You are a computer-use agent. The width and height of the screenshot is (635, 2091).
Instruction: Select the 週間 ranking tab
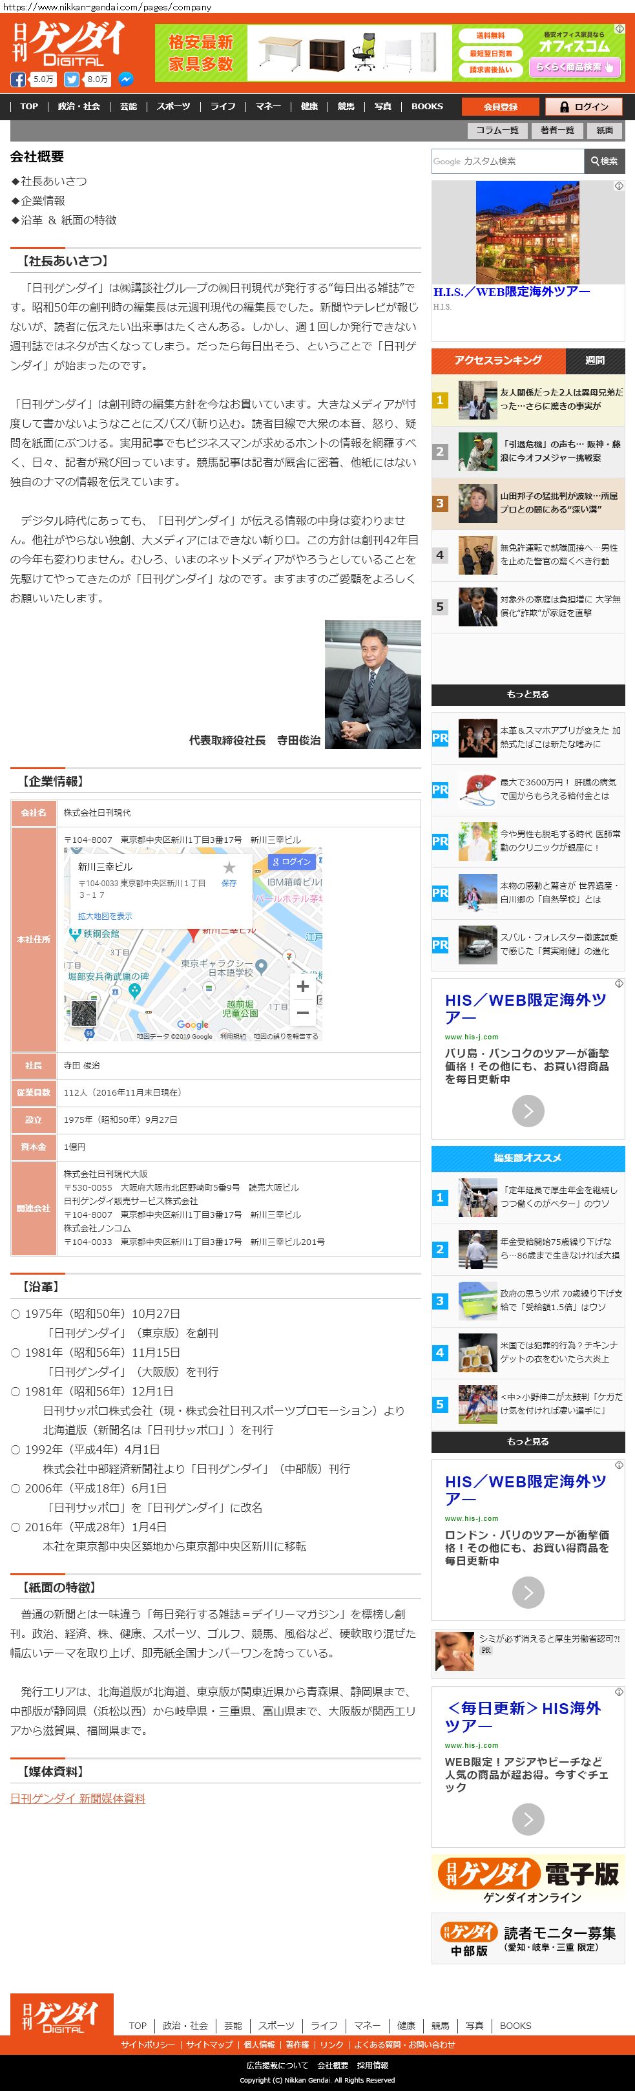pyautogui.click(x=594, y=361)
